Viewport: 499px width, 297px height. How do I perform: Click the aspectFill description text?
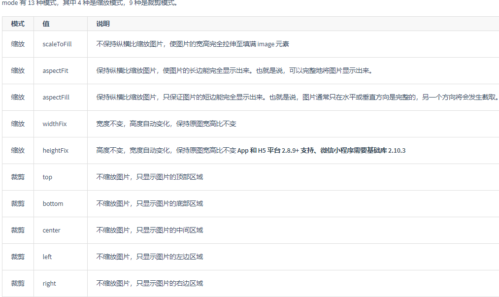point(297,98)
